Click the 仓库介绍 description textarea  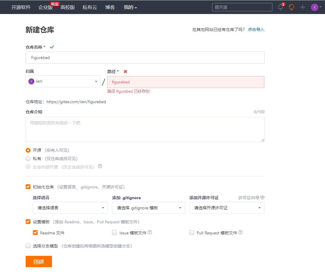click(x=145, y=129)
